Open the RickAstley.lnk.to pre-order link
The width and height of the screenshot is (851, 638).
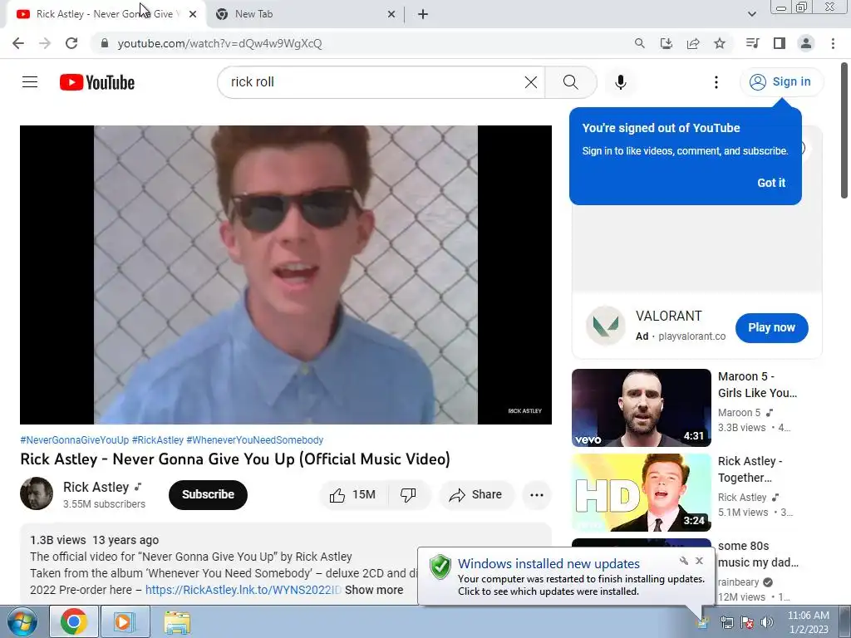pos(243,590)
